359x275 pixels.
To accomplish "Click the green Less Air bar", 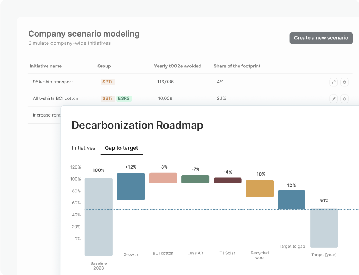I will [x=195, y=179].
